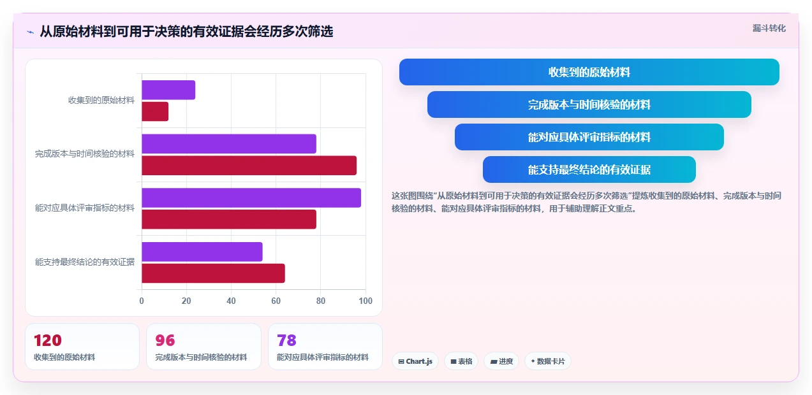Click the small icon before the title
The height and width of the screenshot is (395, 812).
coord(30,31)
